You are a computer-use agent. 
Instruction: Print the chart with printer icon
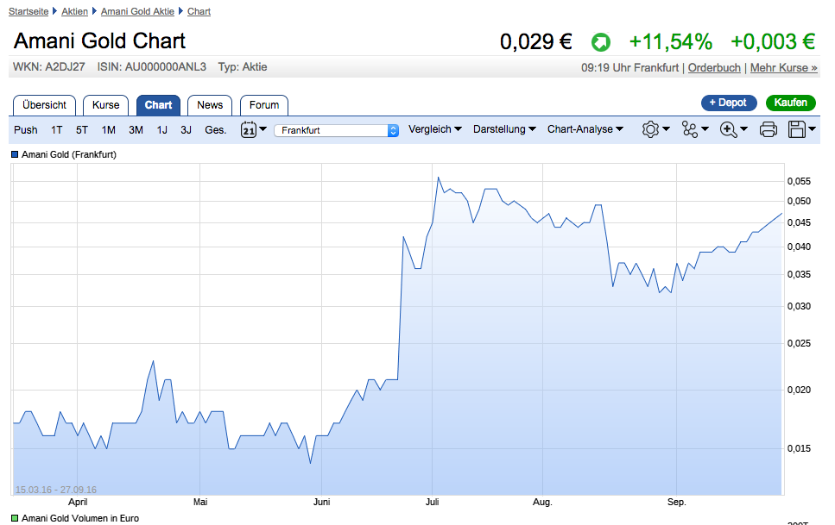(x=768, y=129)
